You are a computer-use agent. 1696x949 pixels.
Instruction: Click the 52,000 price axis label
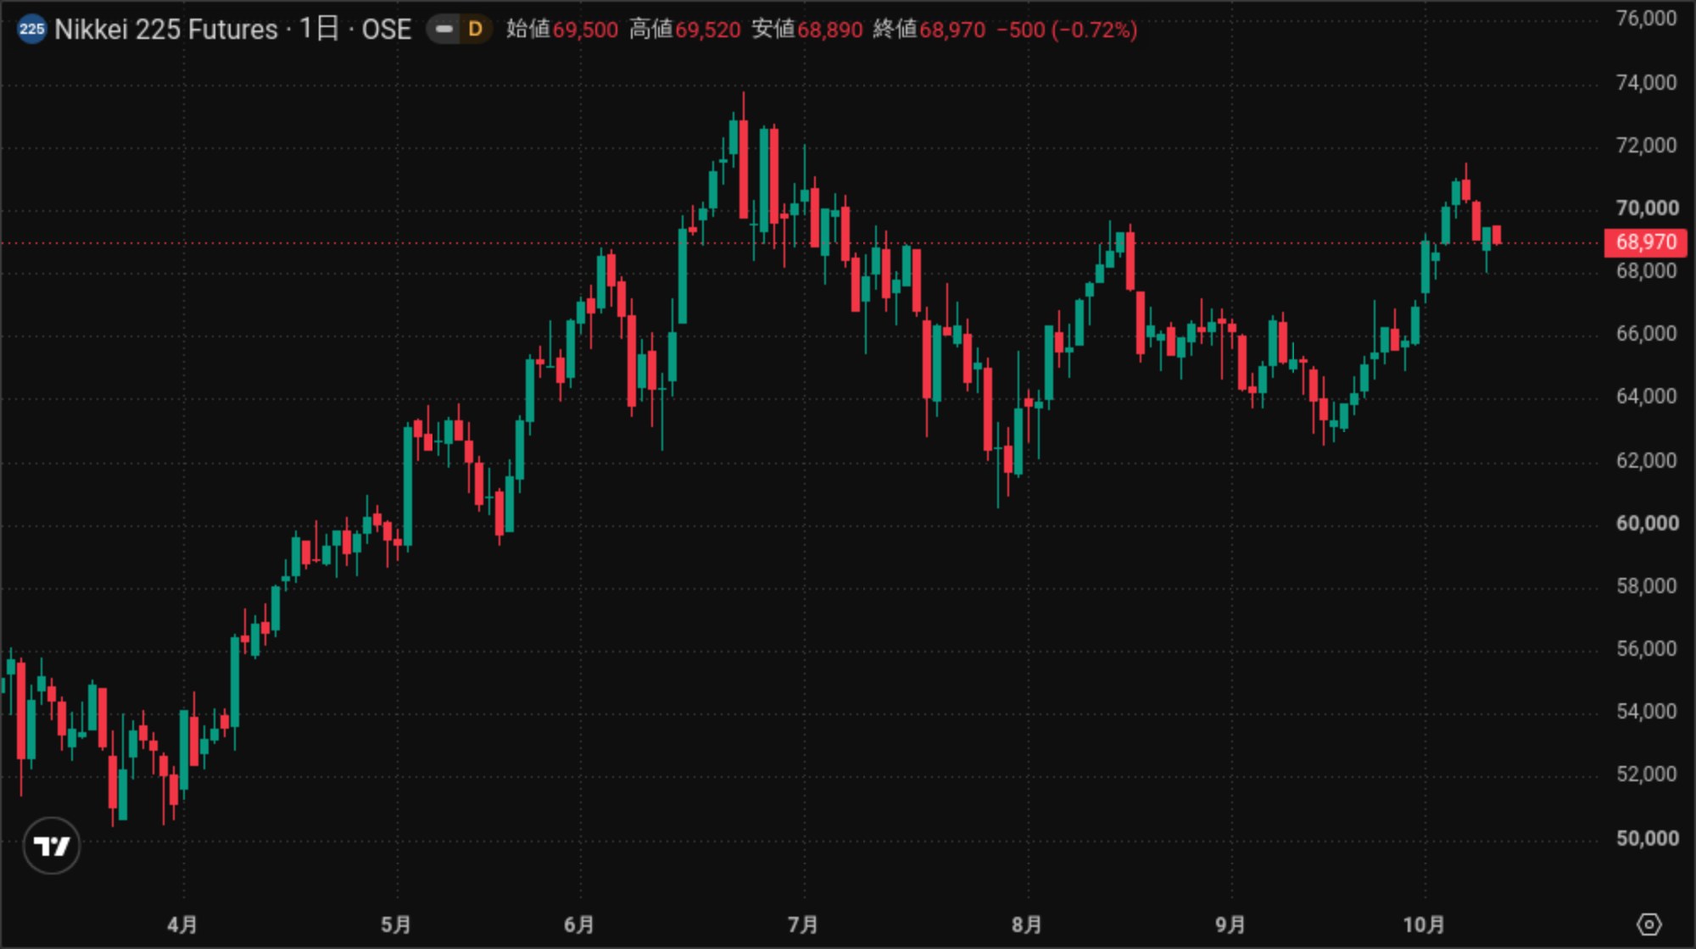pos(1646,774)
